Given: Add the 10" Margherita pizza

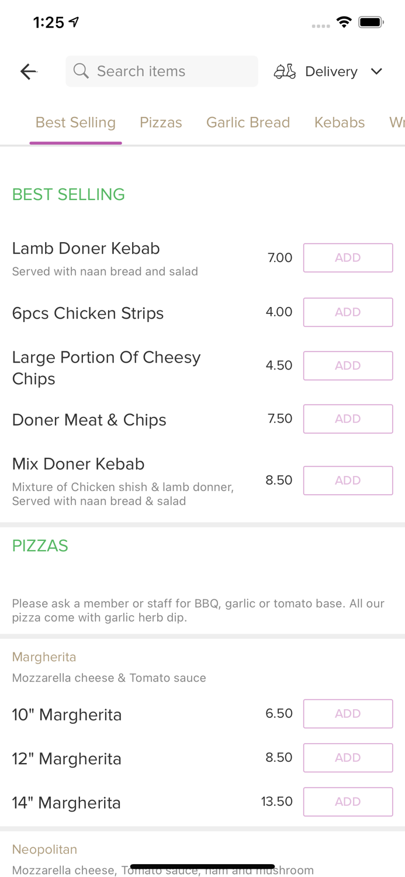Looking at the screenshot, I should click(x=348, y=713).
